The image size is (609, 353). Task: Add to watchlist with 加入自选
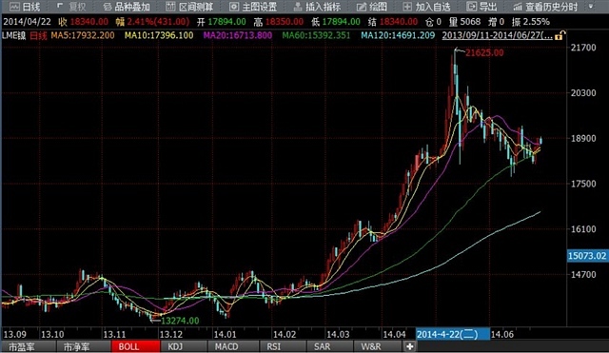[x=427, y=7]
